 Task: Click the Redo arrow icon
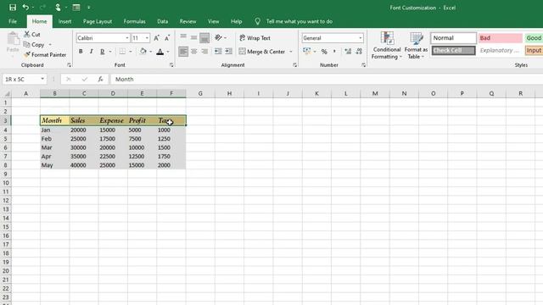(42, 8)
